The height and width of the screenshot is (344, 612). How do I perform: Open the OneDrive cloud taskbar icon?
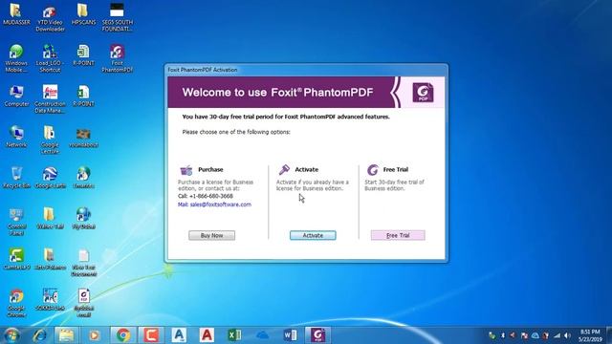(262, 335)
